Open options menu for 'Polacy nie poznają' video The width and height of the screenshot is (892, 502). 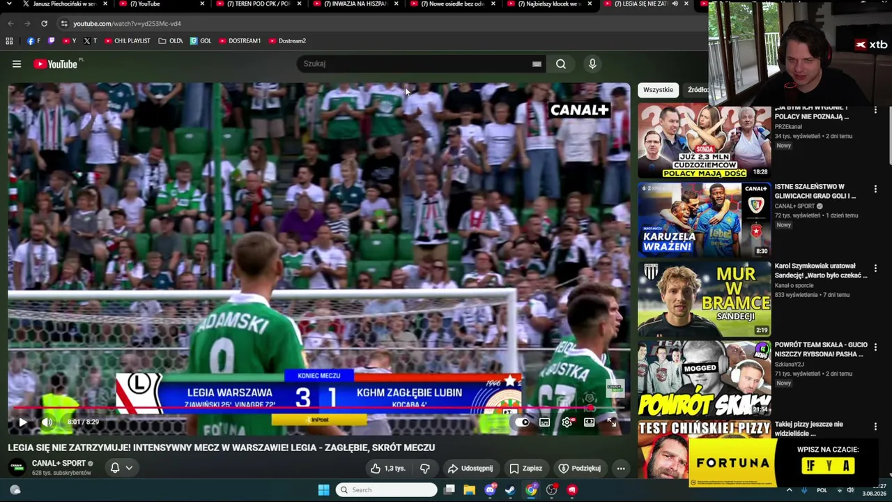875,110
